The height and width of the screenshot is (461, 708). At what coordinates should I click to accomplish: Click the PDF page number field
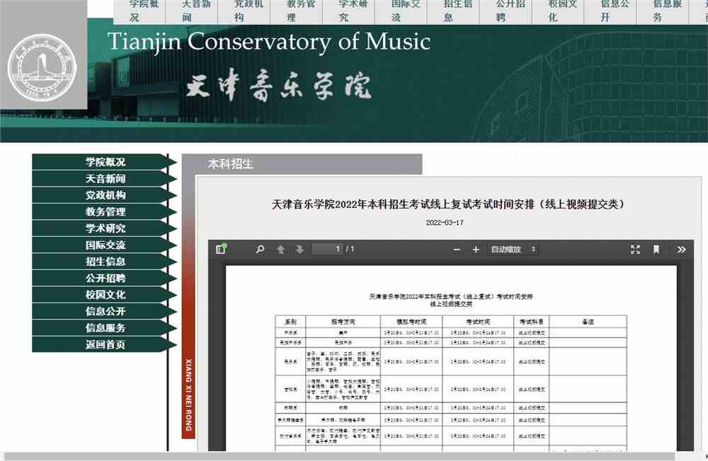pyautogui.click(x=326, y=249)
